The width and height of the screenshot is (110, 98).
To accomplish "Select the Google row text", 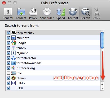I will (x=21, y=43).
